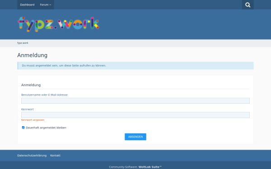Open the Kontakt footer link

(x=55, y=155)
